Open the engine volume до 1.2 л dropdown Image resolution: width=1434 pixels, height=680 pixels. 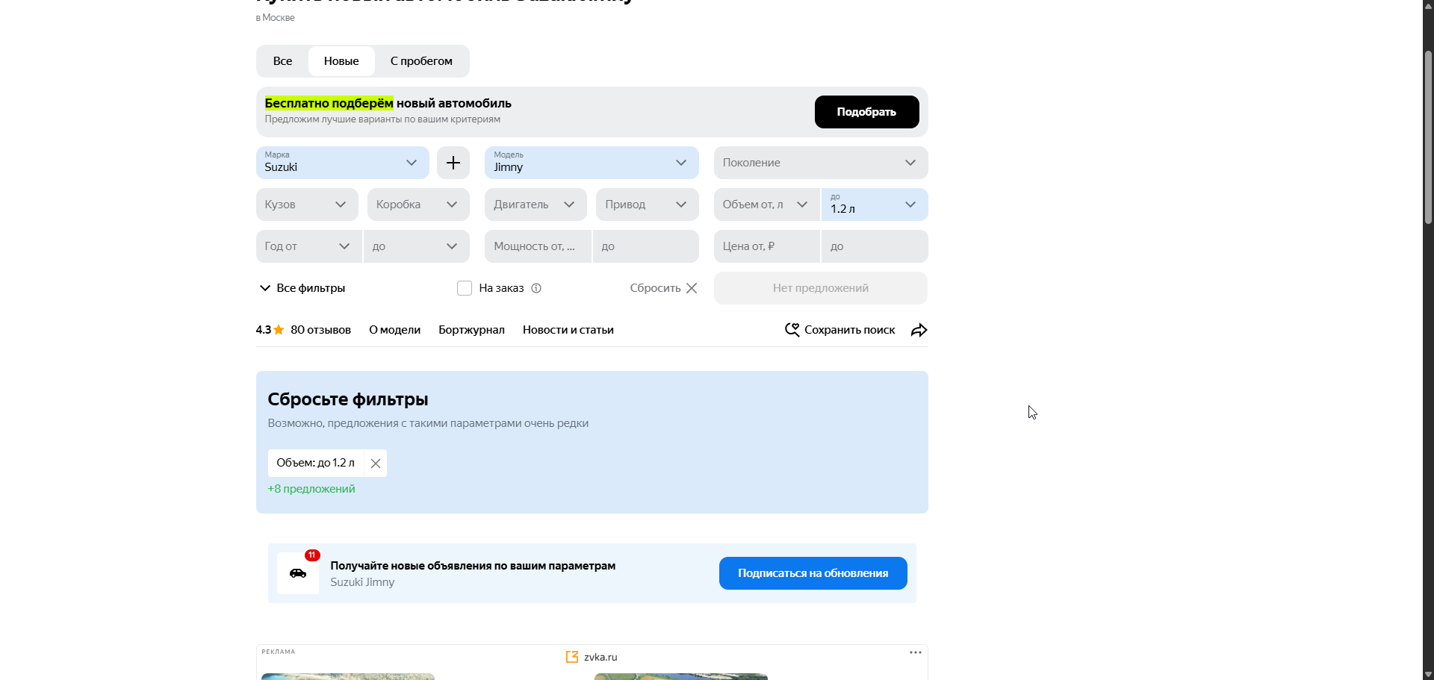(875, 205)
